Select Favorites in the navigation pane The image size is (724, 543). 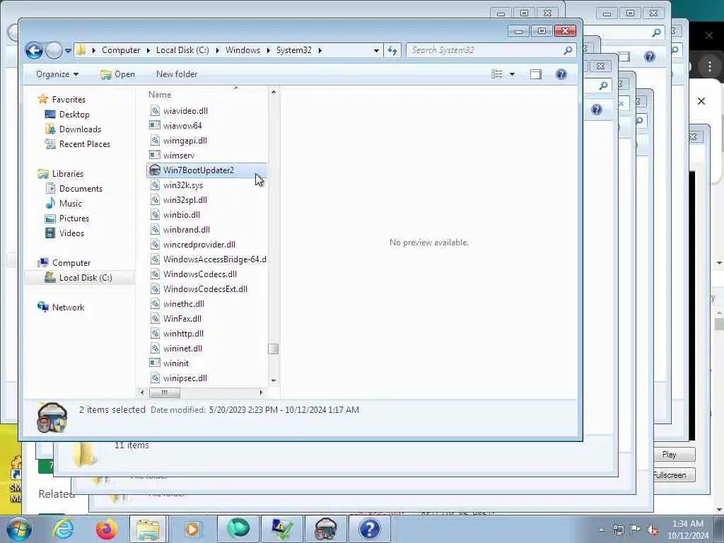click(69, 99)
